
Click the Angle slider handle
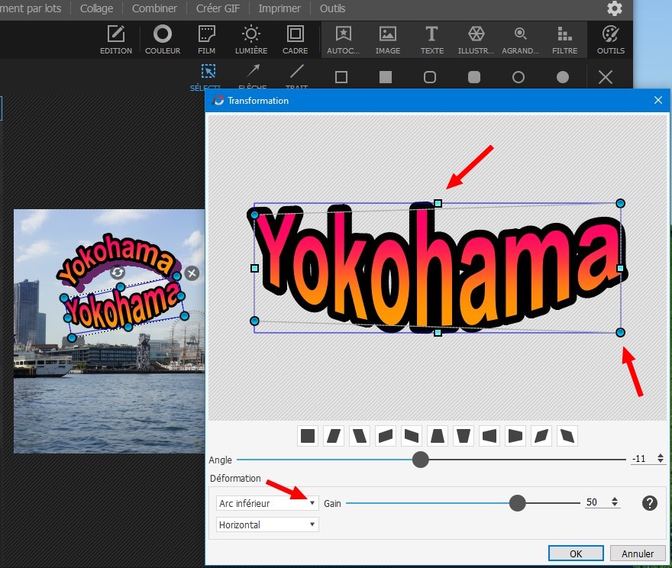pyautogui.click(x=421, y=459)
